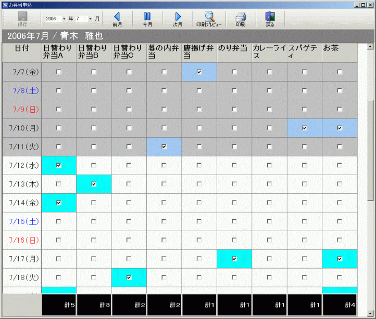
Task: Click the のり弁当 column header
Action: [234, 53]
